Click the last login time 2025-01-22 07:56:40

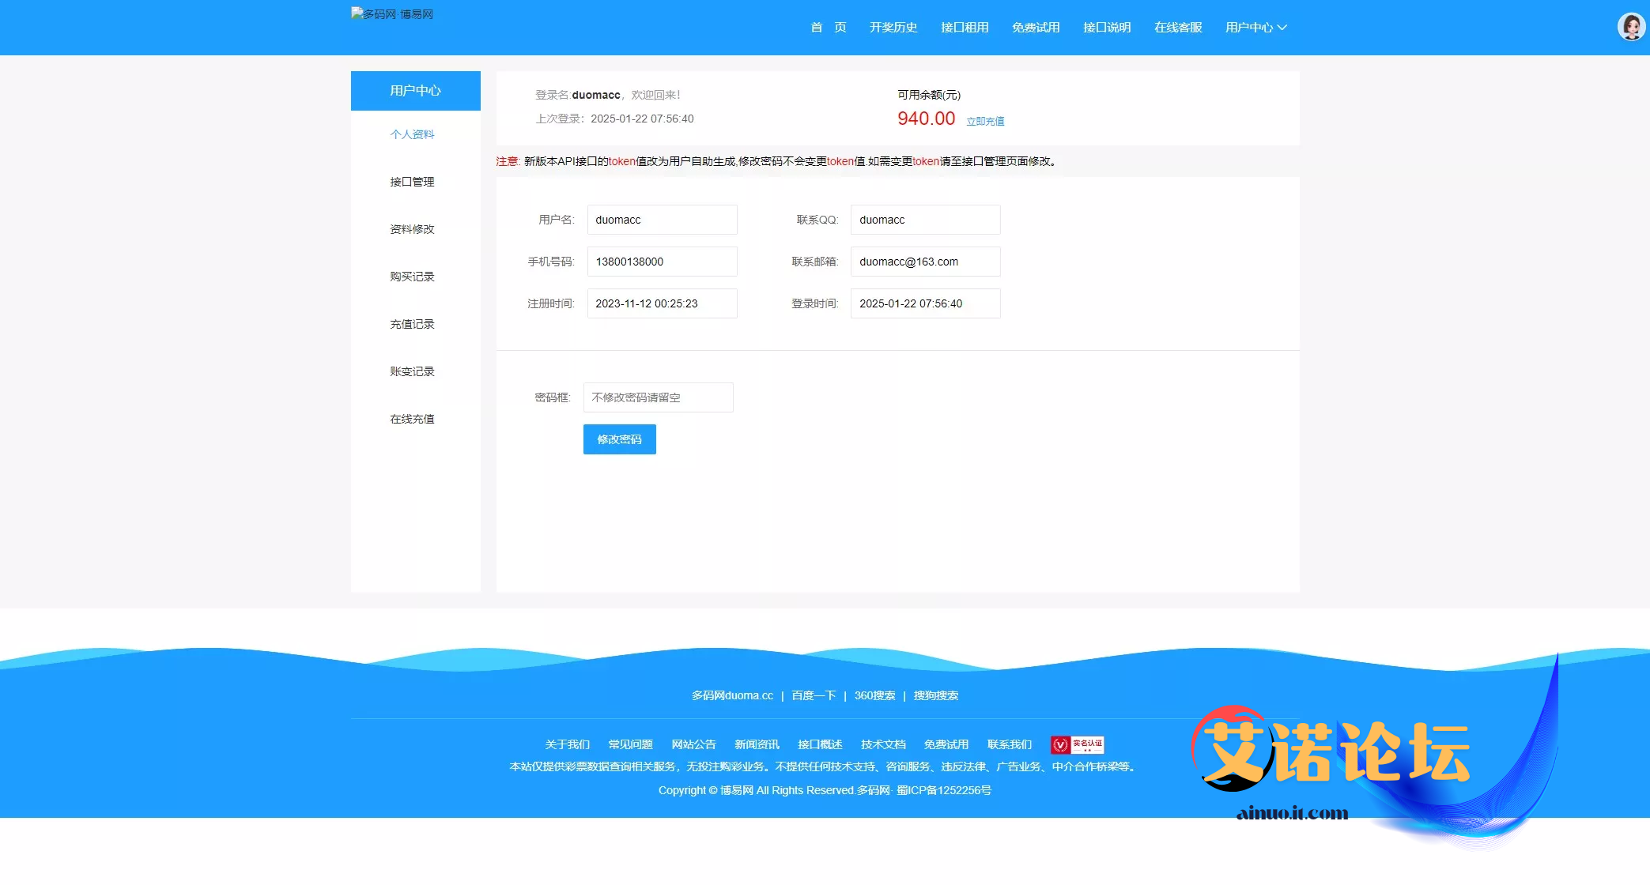[642, 119]
